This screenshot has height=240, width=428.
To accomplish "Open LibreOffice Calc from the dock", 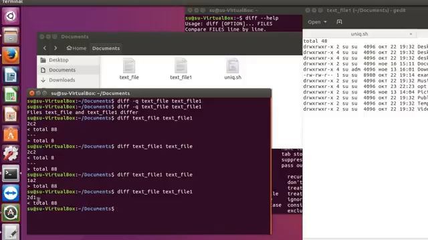I will (11, 95).
